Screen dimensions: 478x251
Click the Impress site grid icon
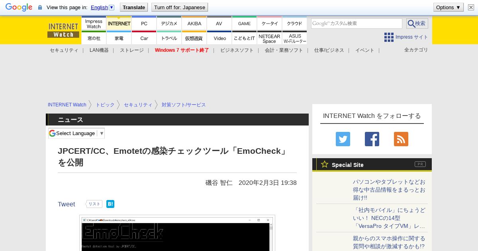pos(389,37)
